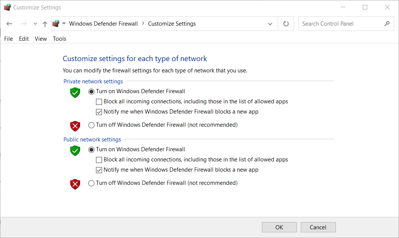The width and height of the screenshot is (399, 238).
Task: Select Turn on firewall for public network
Action: (91, 150)
